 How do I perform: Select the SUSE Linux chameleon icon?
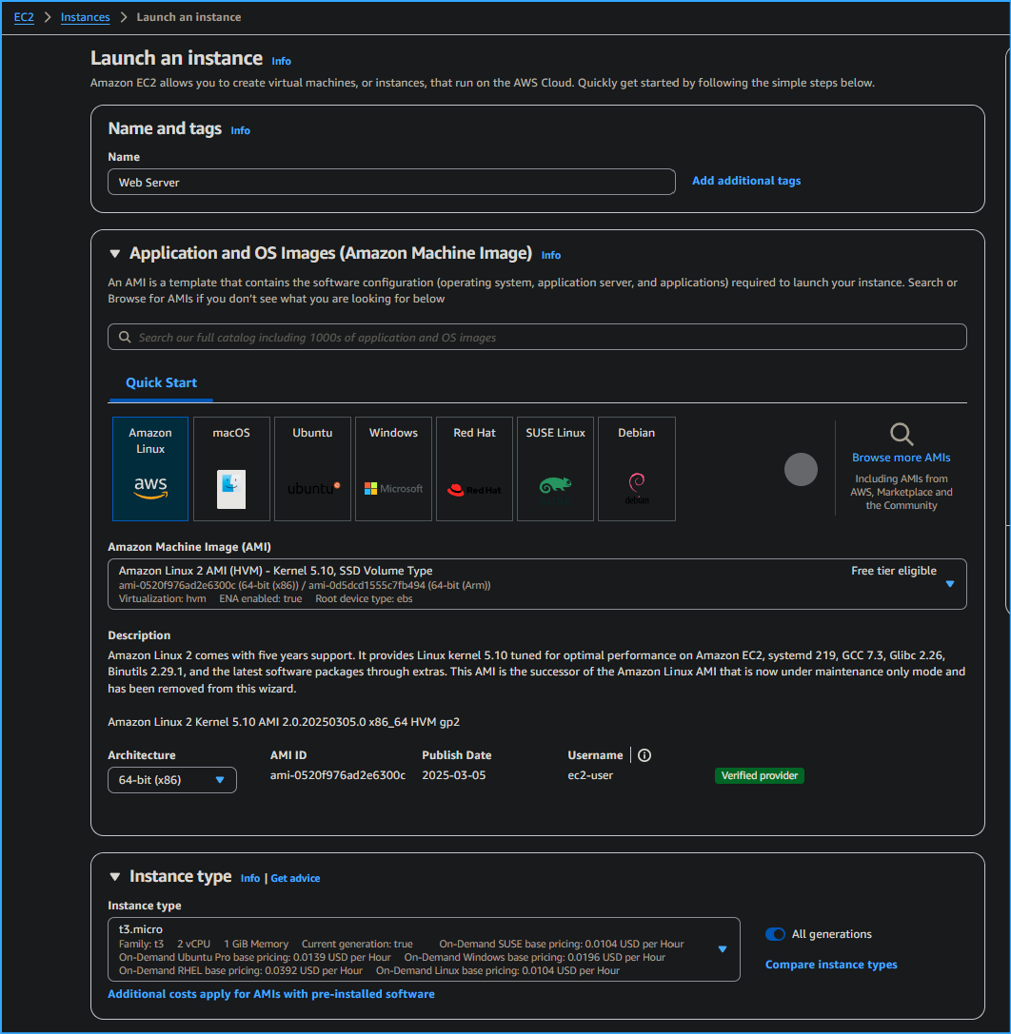coord(555,488)
